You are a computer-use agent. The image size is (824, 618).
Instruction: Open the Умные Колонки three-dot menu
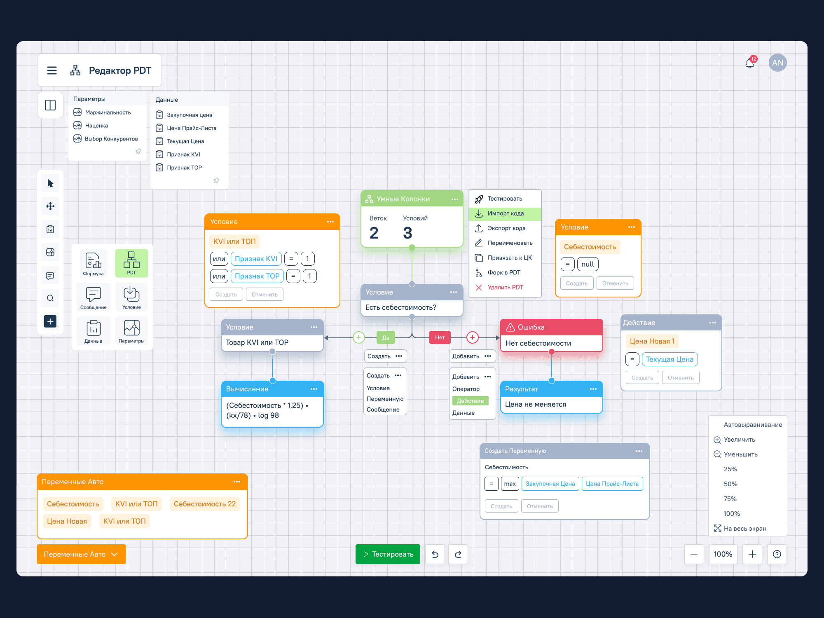click(x=454, y=199)
